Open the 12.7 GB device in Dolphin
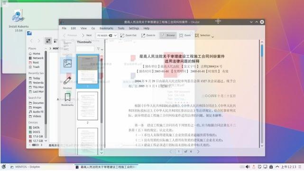 pos(36,141)
